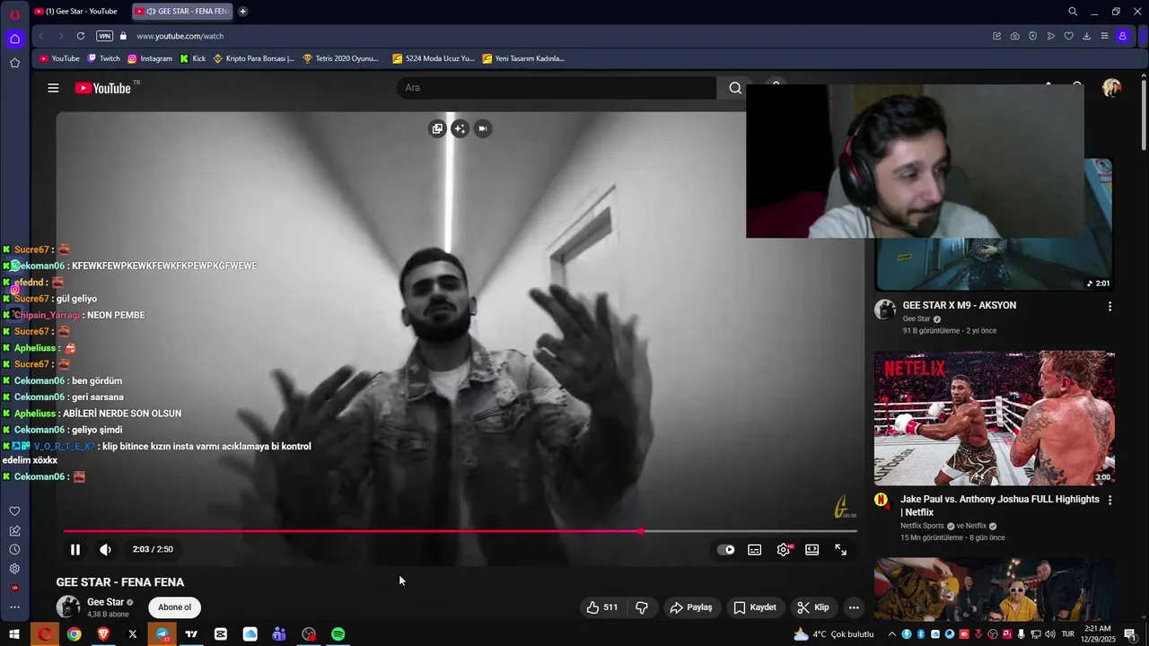This screenshot has width=1149, height=646.
Task: Mute the video using the speaker icon
Action: (105, 549)
